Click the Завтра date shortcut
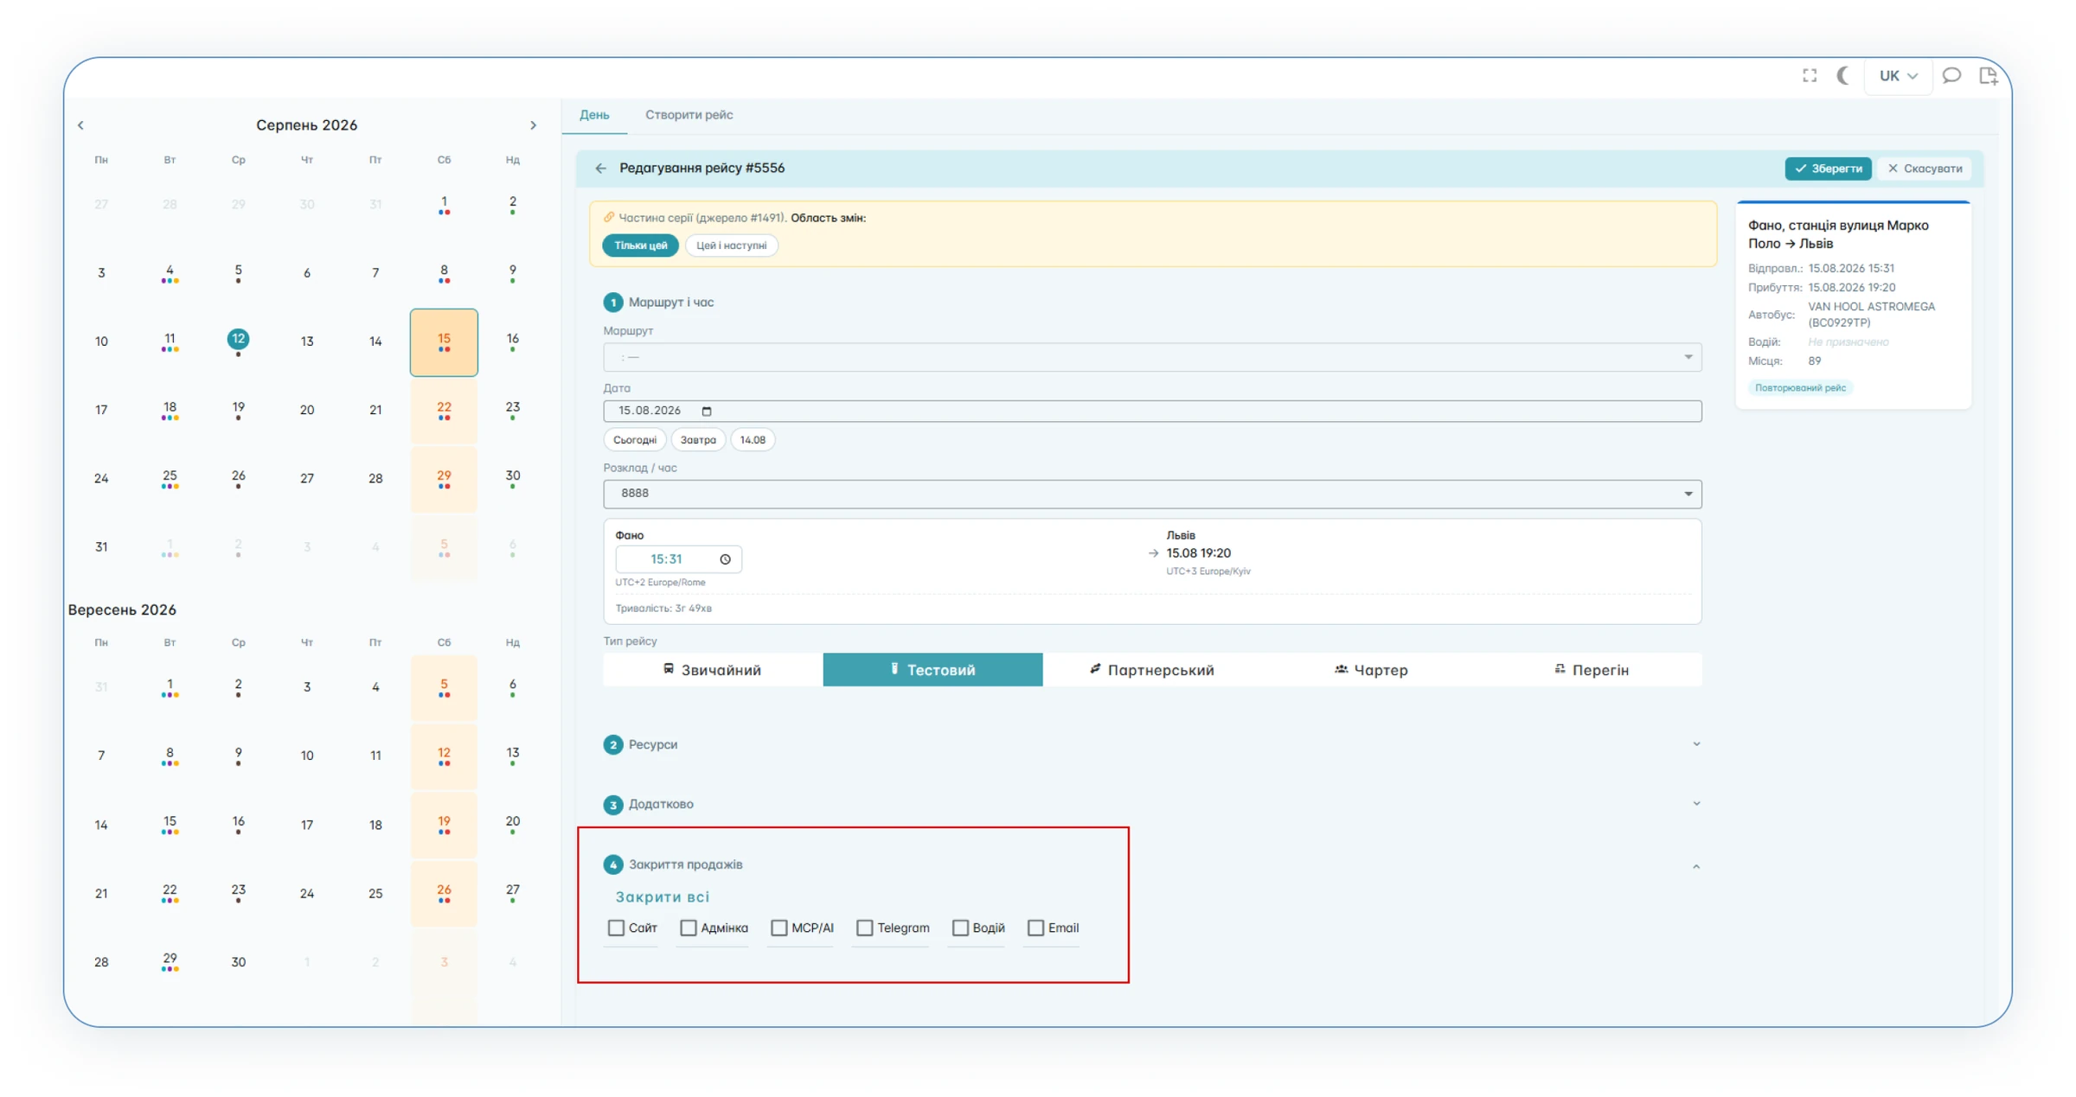The width and height of the screenshot is (2076, 1097). pos(698,440)
